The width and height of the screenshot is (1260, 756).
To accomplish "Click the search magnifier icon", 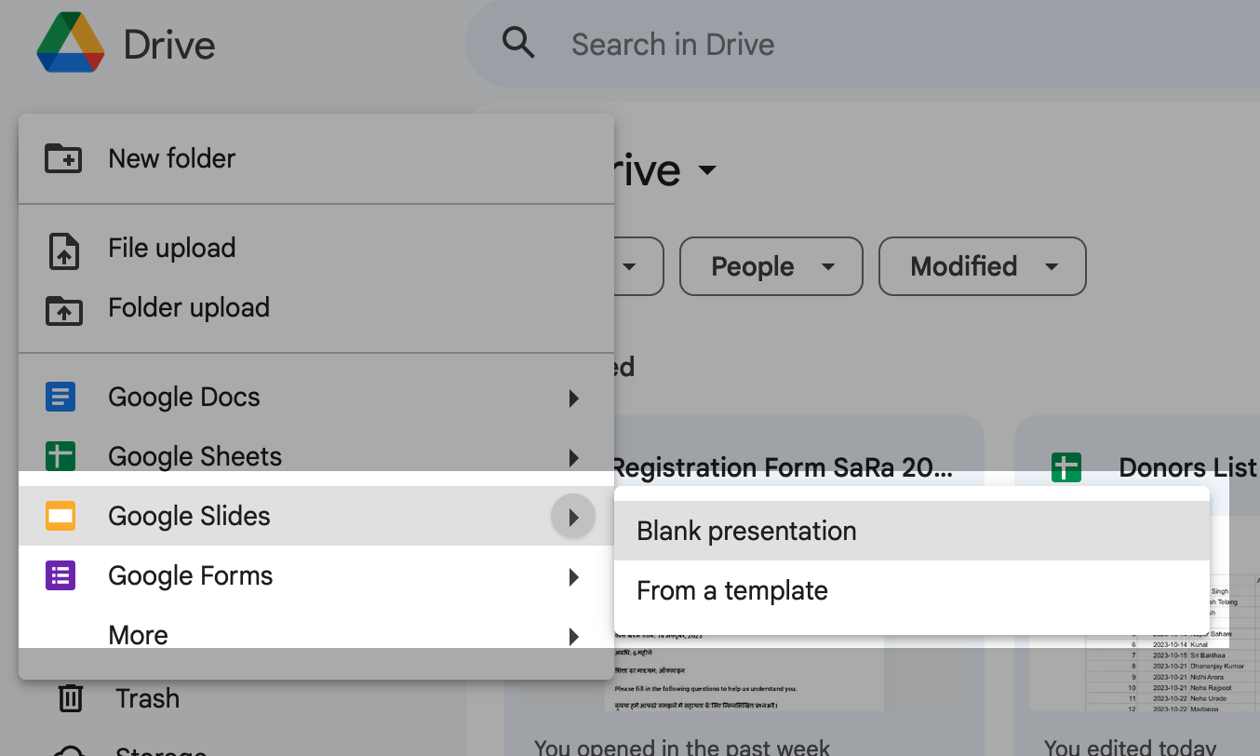I will (518, 44).
